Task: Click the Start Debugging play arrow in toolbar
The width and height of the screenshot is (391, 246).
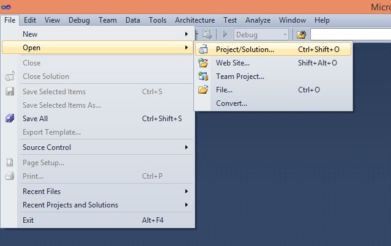Action: point(225,34)
